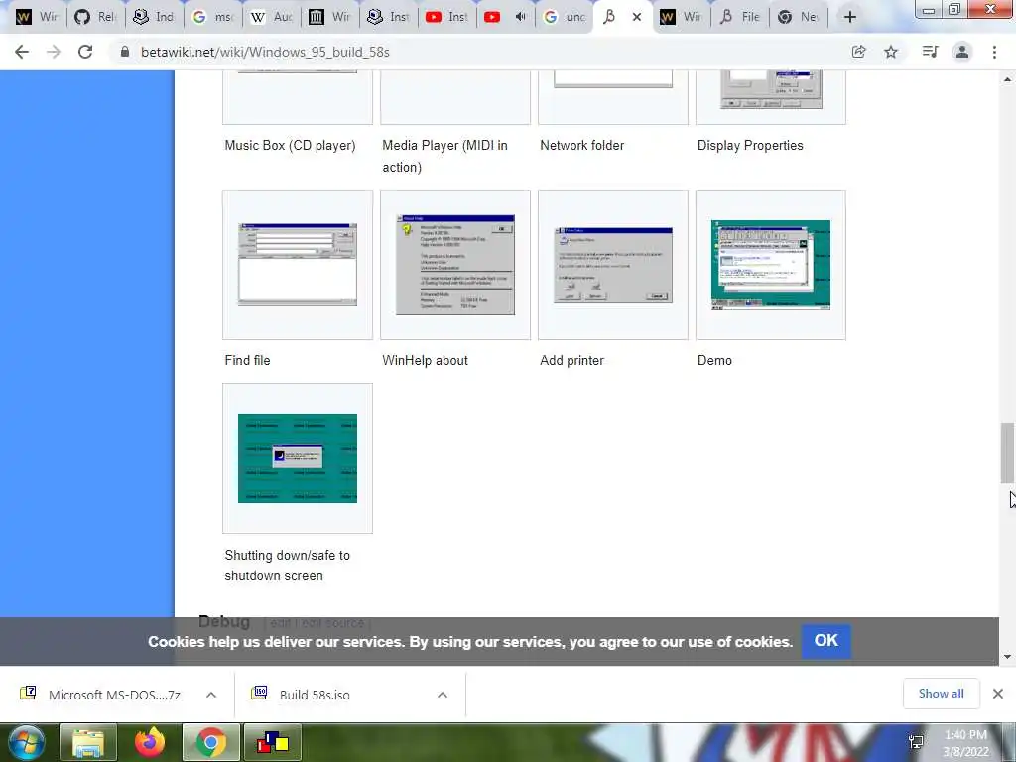Click the address bar URL
The image size is (1016, 762).
(x=265, y=52)
